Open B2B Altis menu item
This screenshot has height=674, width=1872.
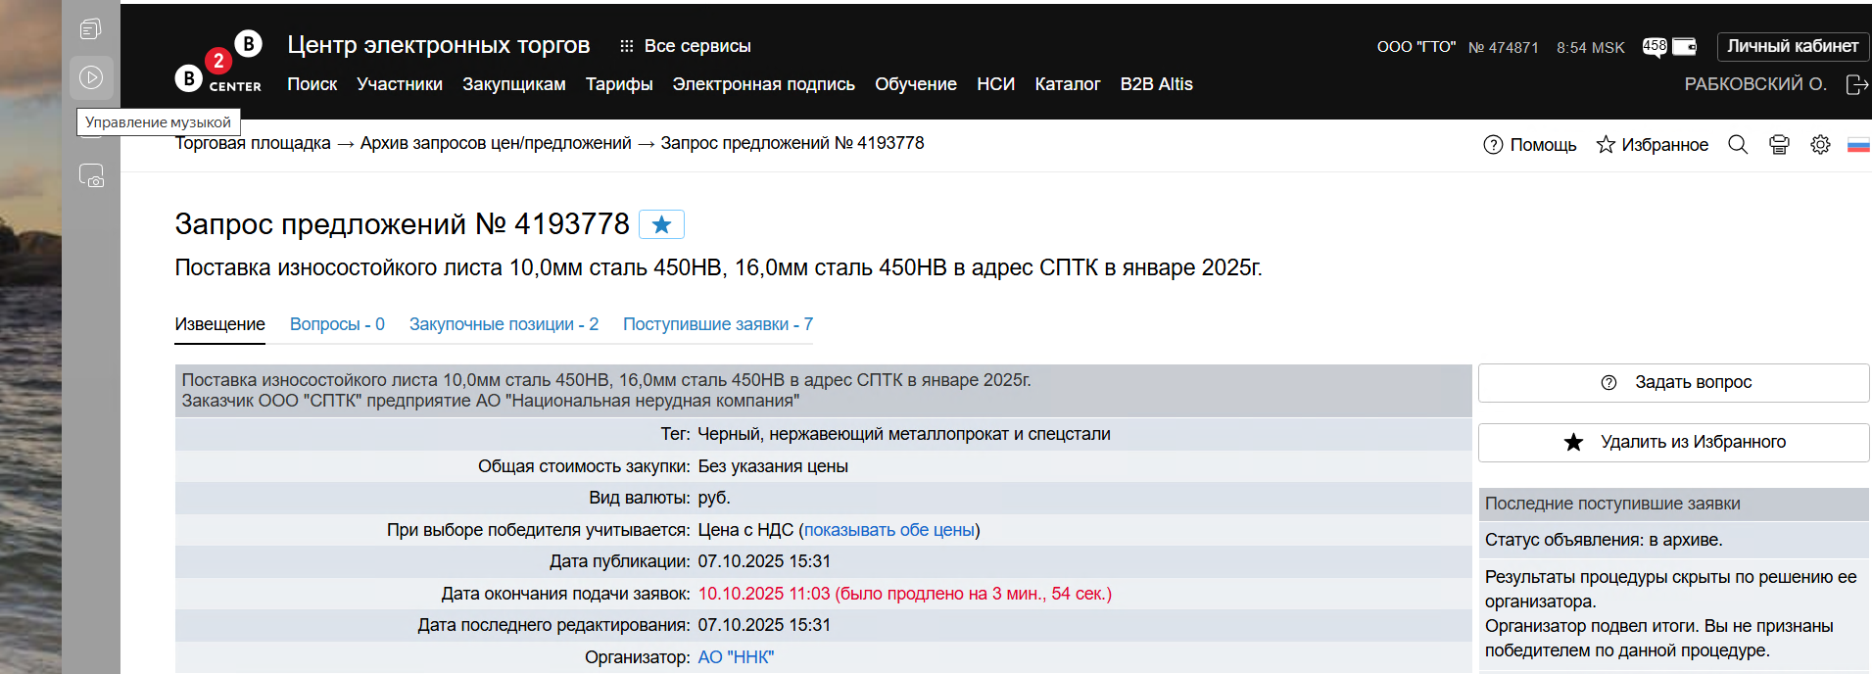(x=1157, y=84)
